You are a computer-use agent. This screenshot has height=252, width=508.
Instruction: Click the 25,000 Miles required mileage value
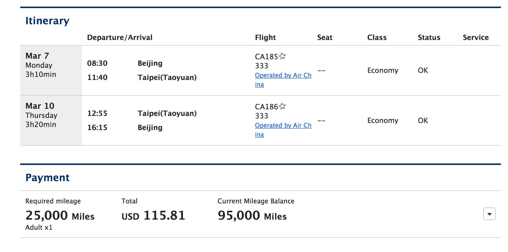(x=60, y=216)
